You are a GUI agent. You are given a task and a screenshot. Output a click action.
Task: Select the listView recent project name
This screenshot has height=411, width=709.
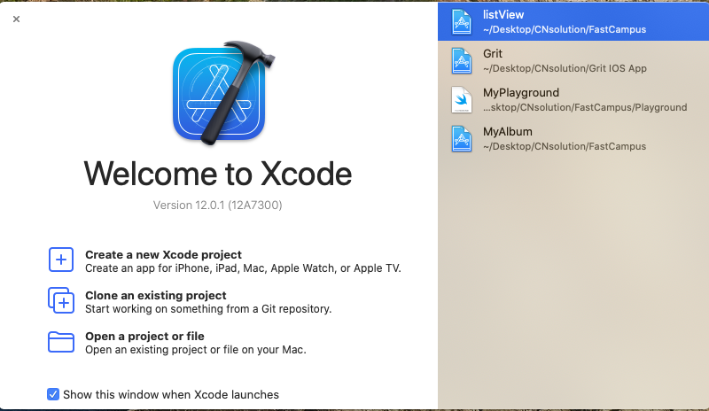click(x=503, y=14)
